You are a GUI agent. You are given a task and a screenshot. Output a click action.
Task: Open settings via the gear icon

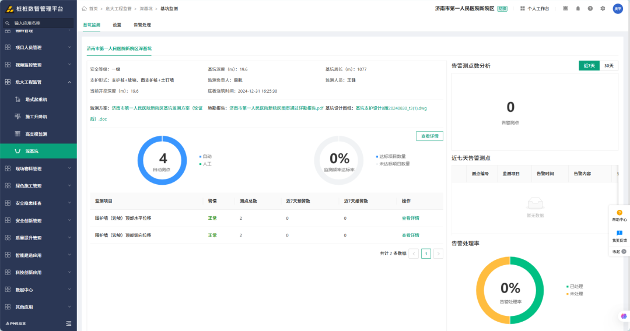click(603, 8)
